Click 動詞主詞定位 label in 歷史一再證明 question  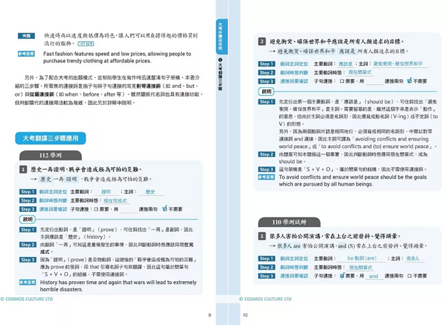[54, 192]
